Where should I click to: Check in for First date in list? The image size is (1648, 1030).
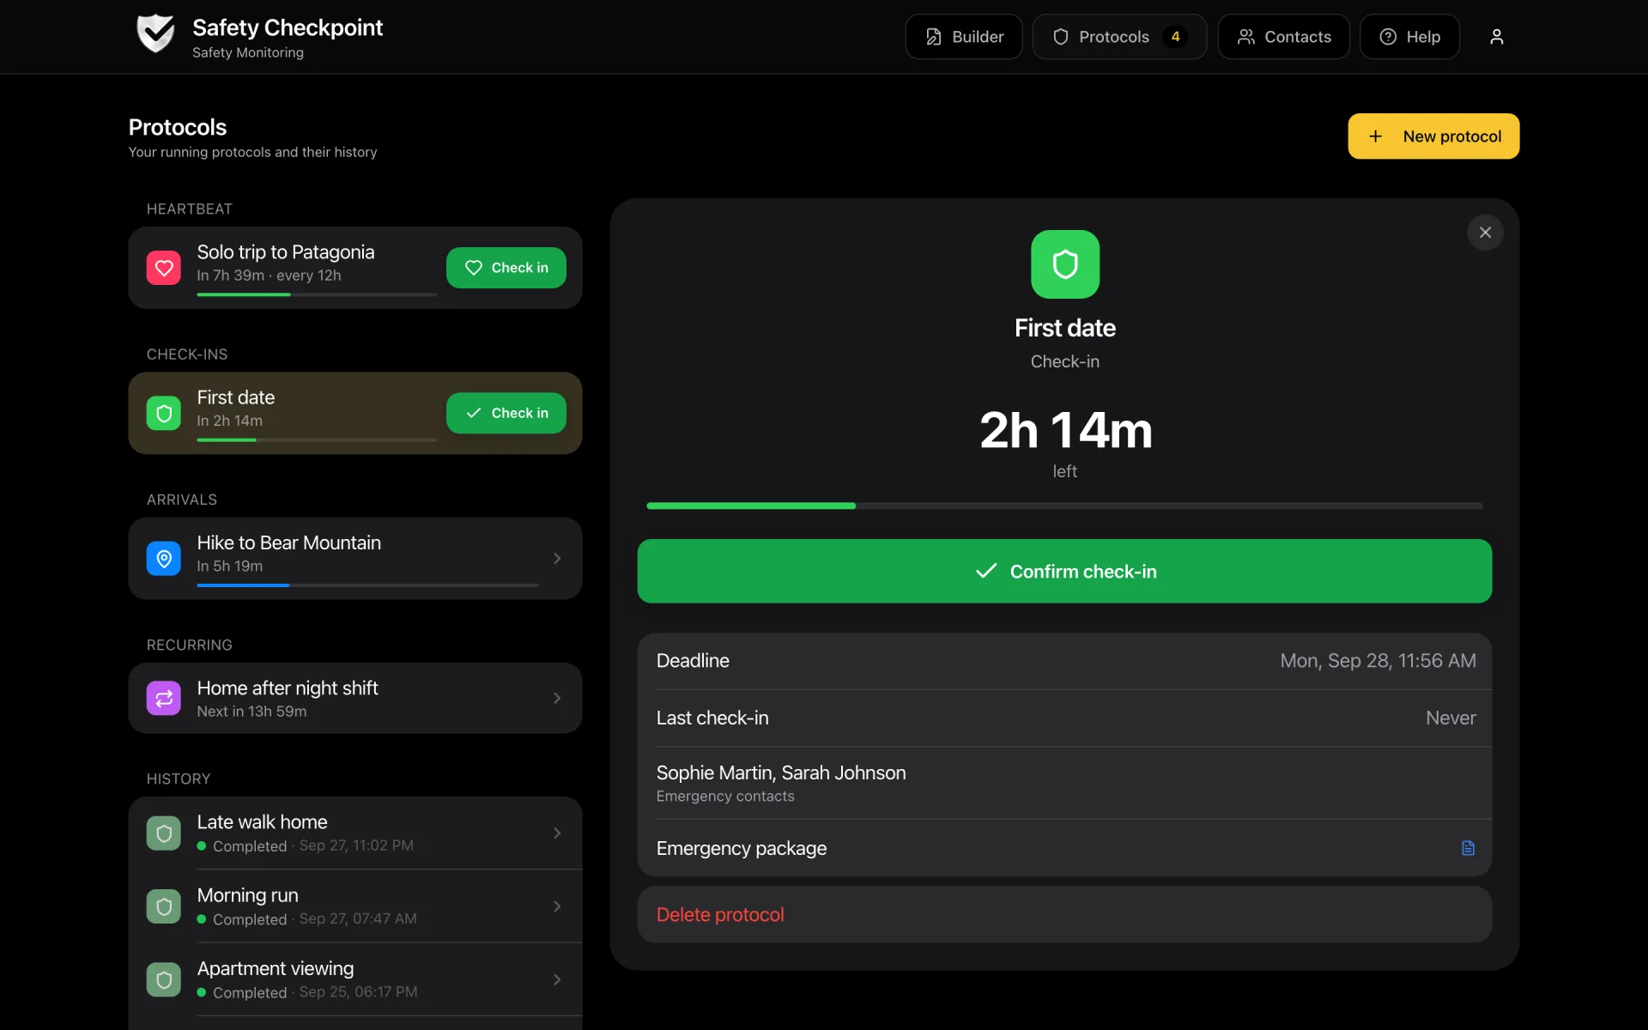click(x=506, y=413)
